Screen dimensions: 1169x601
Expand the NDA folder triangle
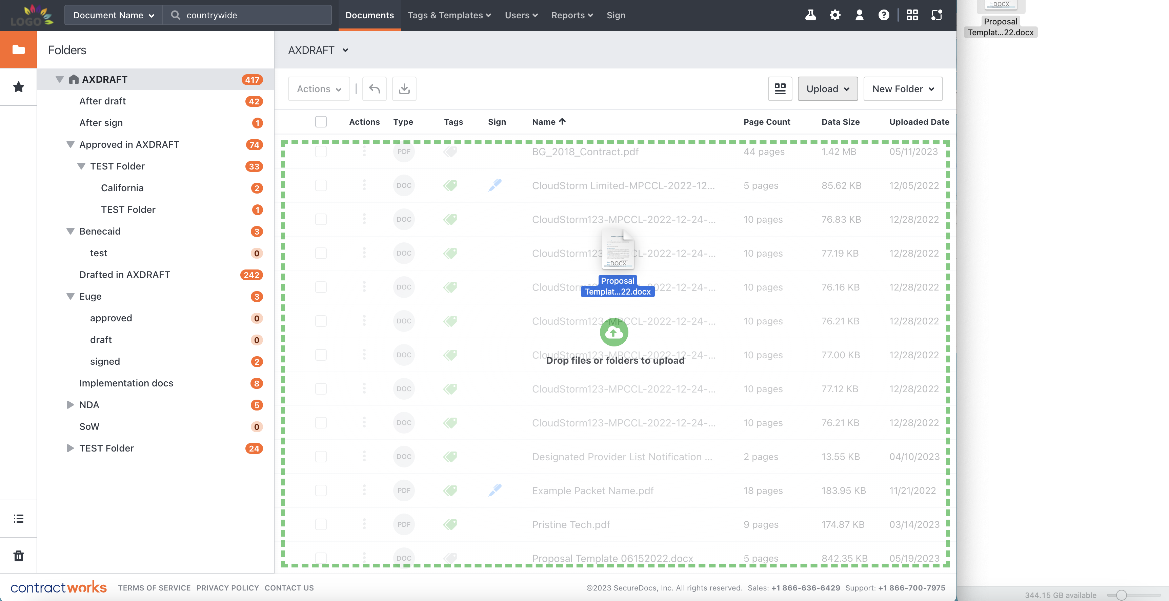70,404
